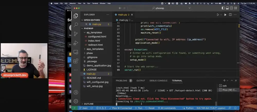Open the Explorer view in activity bar
257x112 pixels.
76,16
